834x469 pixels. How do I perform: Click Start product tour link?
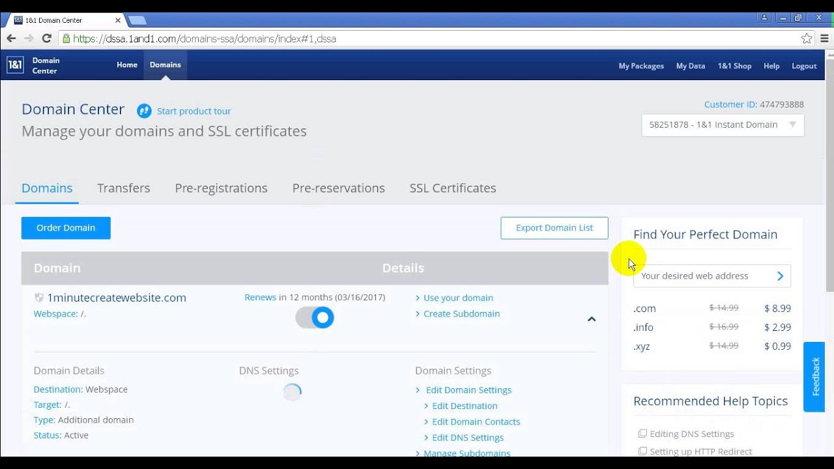point(194,111)
